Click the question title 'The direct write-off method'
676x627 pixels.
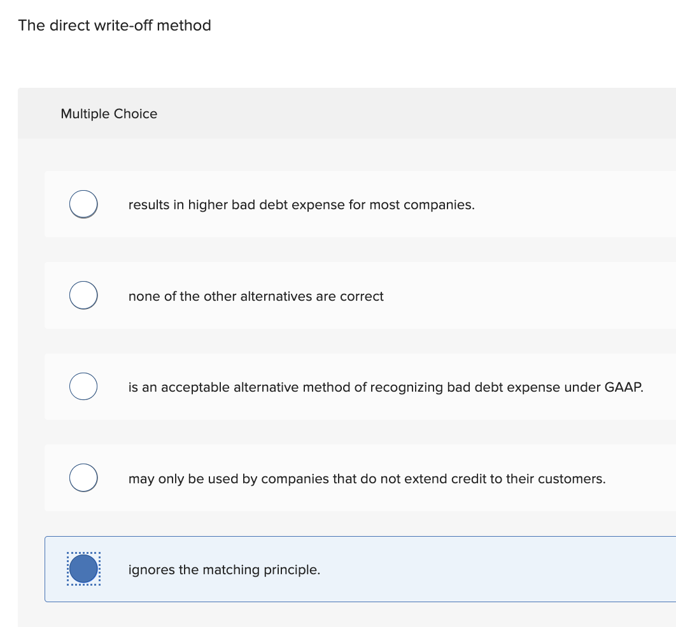[x=115, y=25]
